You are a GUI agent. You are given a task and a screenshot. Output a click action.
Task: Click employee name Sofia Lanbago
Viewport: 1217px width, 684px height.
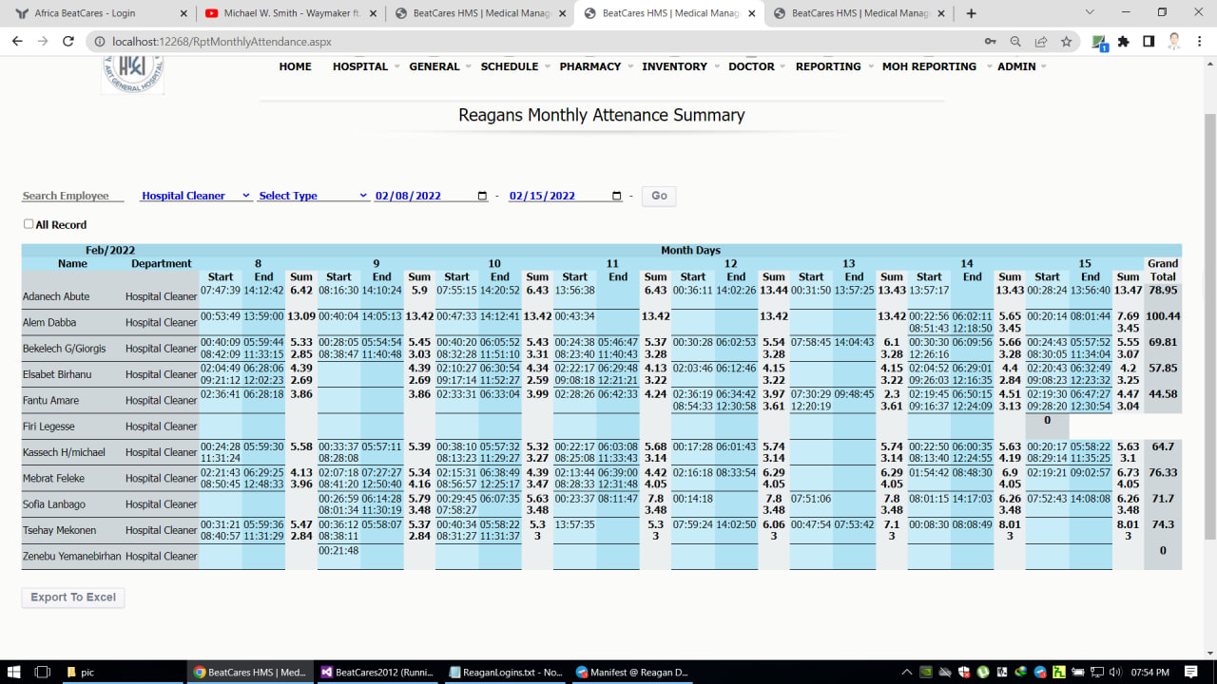click(54, 504)
